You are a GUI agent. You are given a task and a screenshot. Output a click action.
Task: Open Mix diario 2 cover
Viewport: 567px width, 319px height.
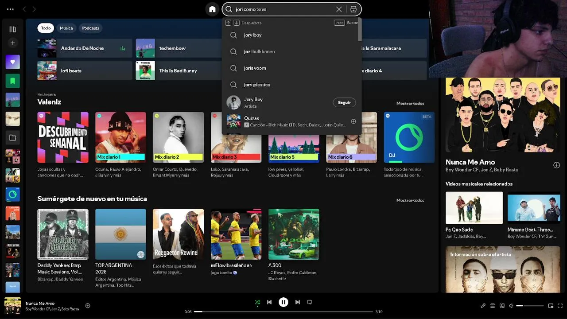178,137
